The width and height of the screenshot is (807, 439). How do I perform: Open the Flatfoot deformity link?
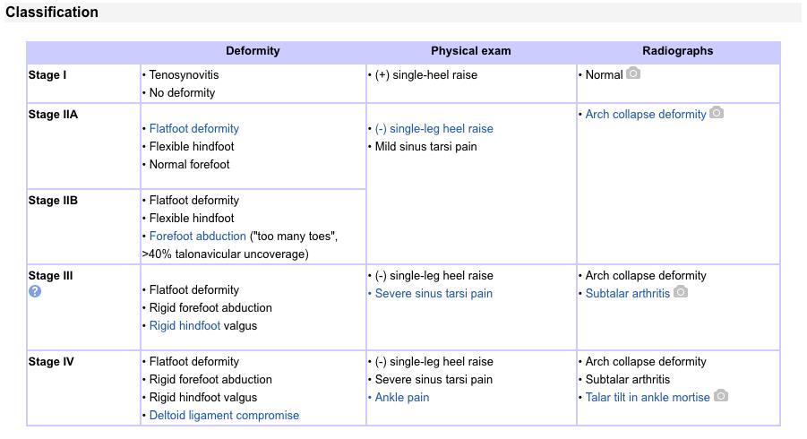193,128
